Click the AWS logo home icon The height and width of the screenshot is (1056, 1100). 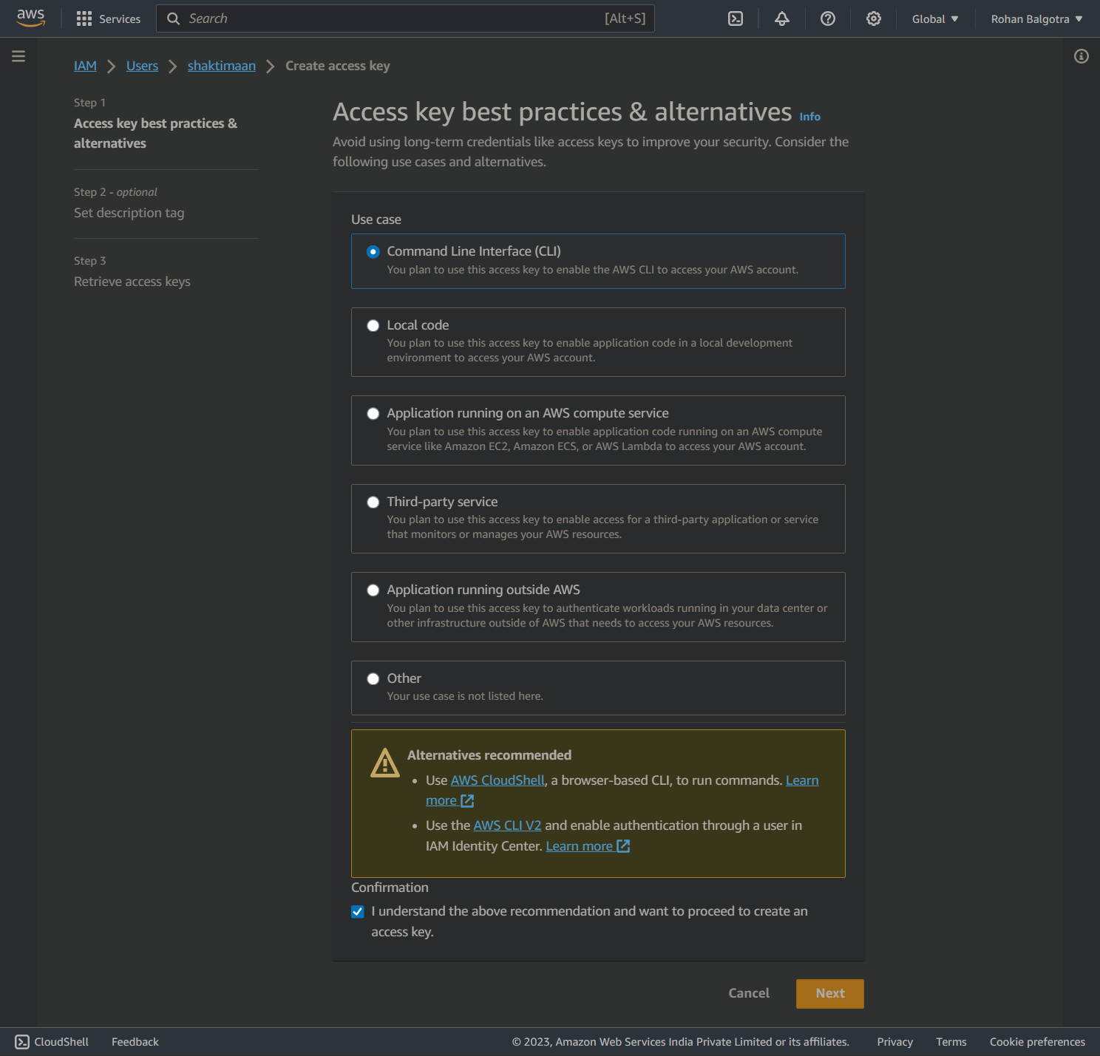[x=31, y=18]
